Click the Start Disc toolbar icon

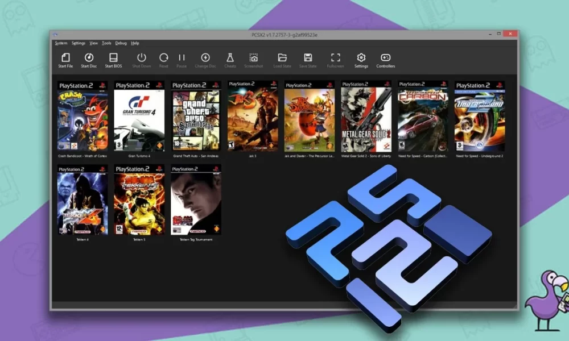(x=89, y=57)
